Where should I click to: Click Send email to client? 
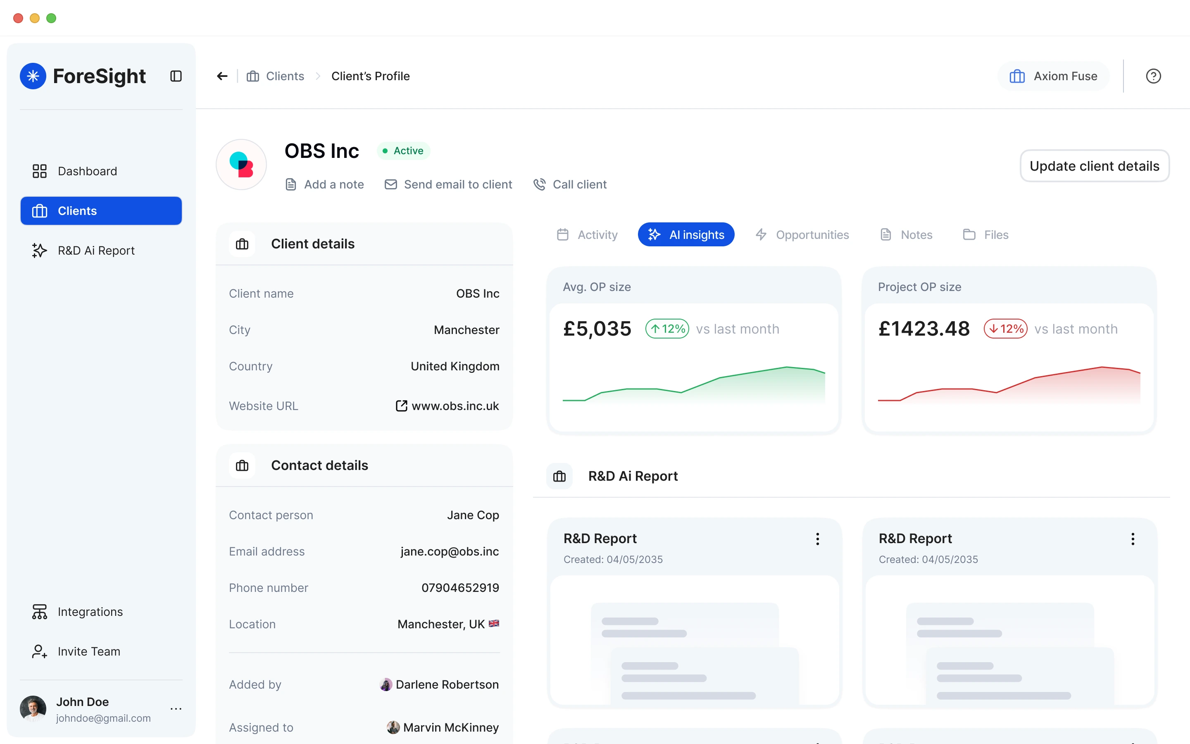tap(448, 184)
